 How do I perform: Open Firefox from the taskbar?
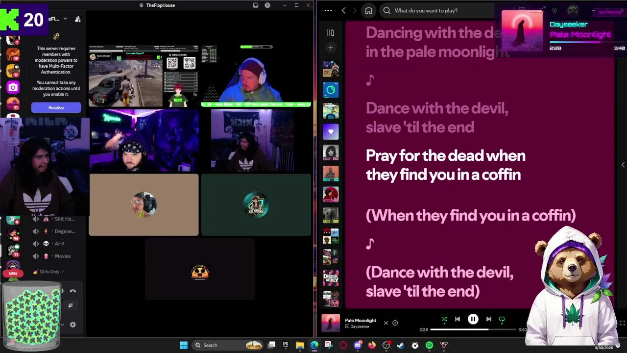(x=372, y=345)
